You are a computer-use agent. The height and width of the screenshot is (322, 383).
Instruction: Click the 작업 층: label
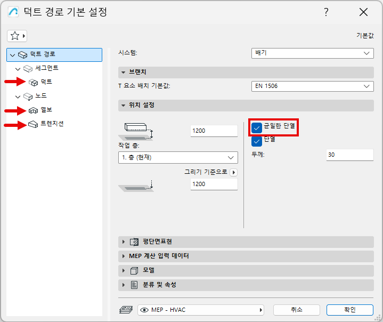(129, 146)
